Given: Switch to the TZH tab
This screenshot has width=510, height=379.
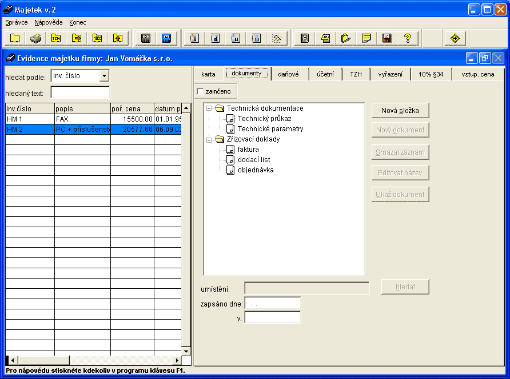Looking at the screenshot, I should click(356, 74).
